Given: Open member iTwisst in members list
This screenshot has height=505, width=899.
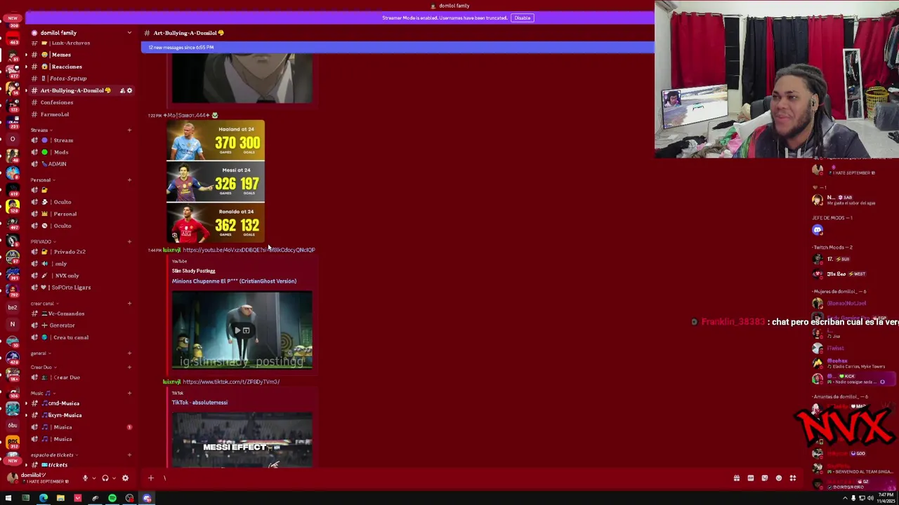Looking at the screenshot, I should [835, 348].
